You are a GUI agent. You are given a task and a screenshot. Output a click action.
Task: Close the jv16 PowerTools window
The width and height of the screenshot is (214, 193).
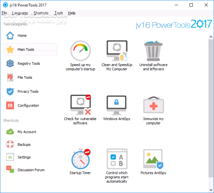pyautogui.click(x=206, y=5)
